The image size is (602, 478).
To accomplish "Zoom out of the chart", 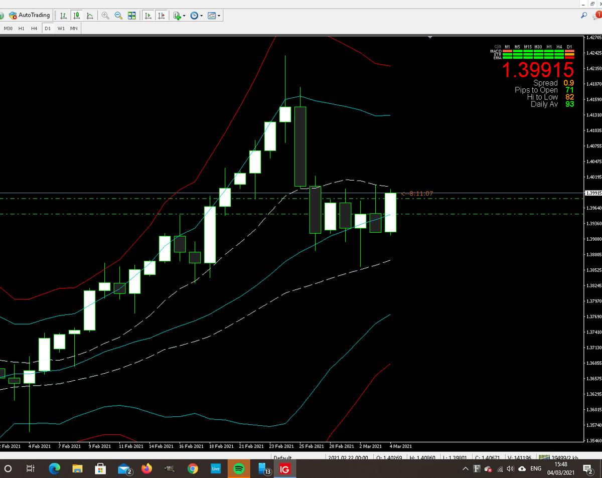I will pyautogui.click(x=119, y=16).
